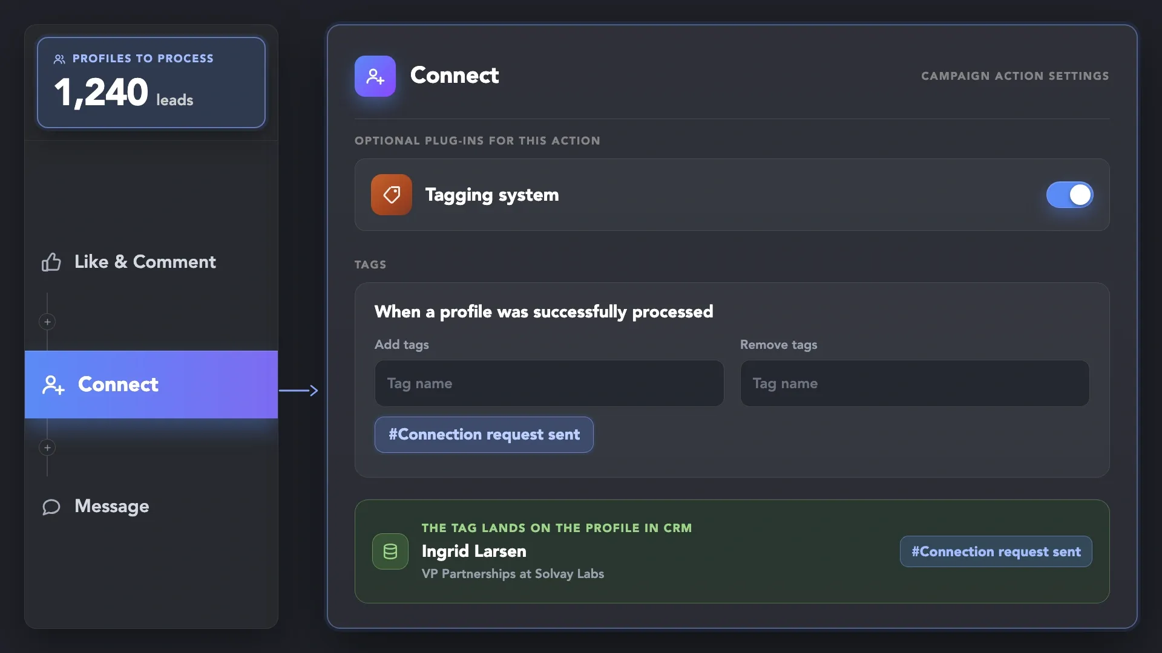Click the Add tags Tag name field

coord(549,383)
